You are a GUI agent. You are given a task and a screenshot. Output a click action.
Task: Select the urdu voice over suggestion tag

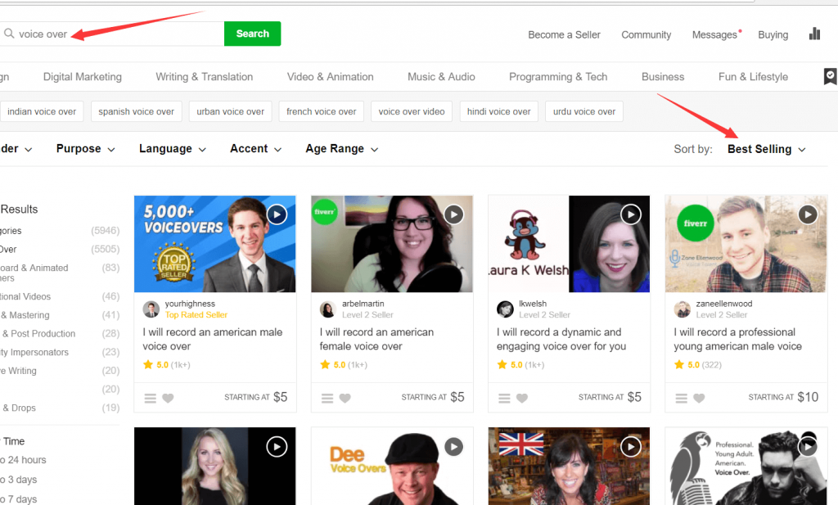pyautogui.click(x=584, y=111)
